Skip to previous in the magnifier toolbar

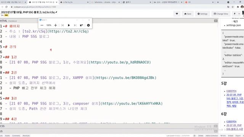point(63,25)
